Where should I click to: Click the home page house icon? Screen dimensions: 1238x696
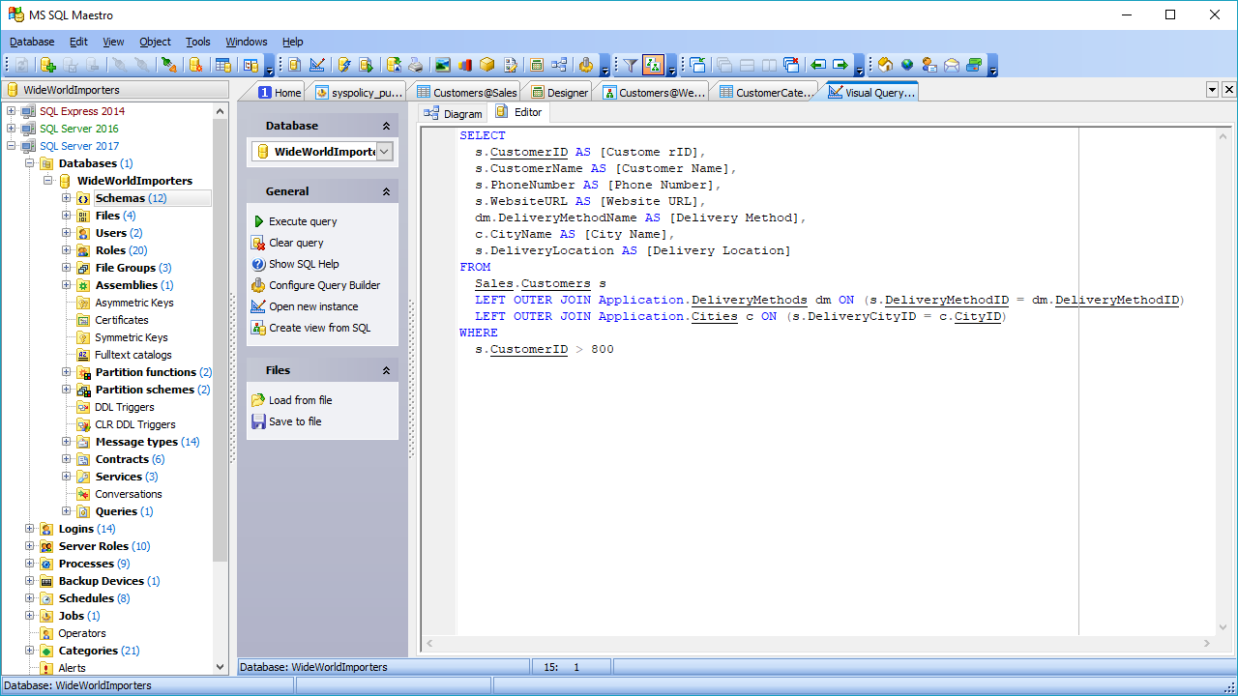click(884, 65)
